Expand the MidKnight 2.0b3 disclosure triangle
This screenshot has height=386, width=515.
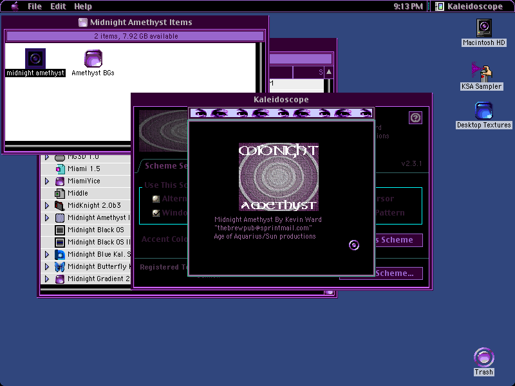coord(47,205)
